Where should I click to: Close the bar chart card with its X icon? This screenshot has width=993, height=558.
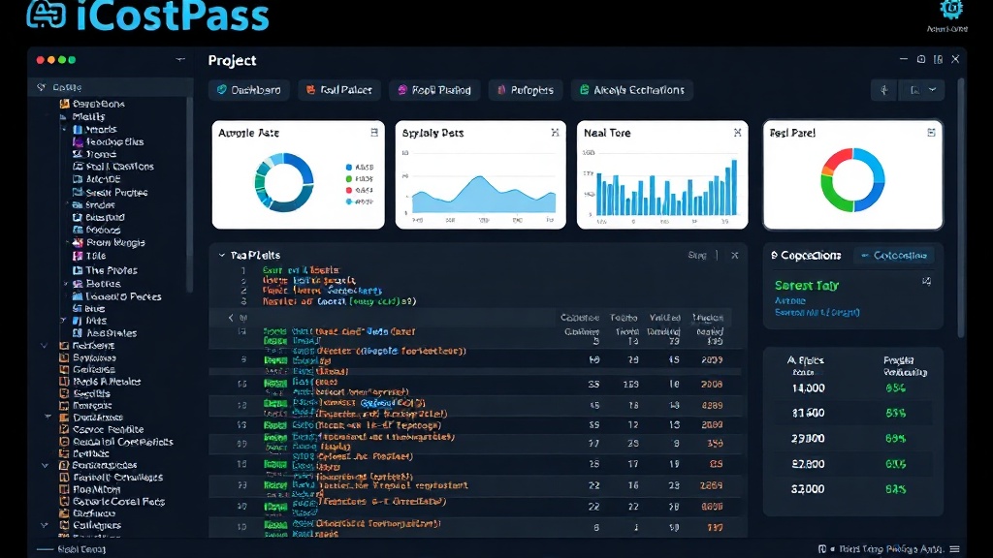point(737,132)
